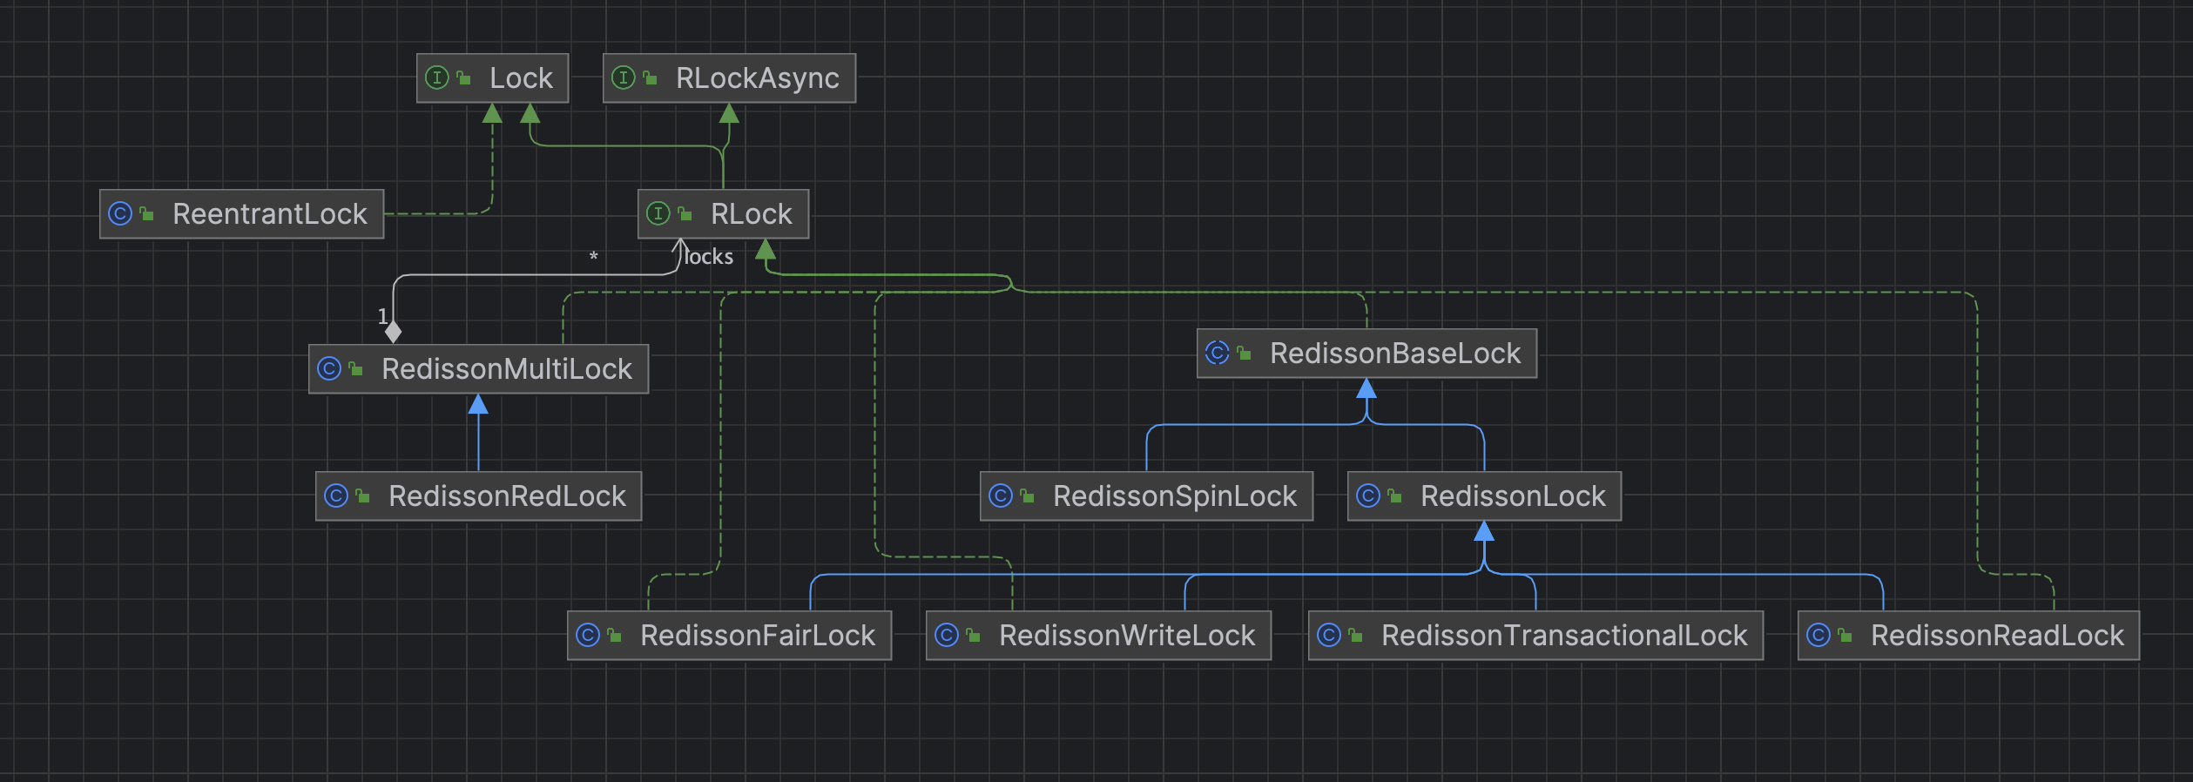Screen dimensions: 2193x782
Task: Click the '1' multiplicity label near RedissonMultiLock
Action: coord(382,316)
